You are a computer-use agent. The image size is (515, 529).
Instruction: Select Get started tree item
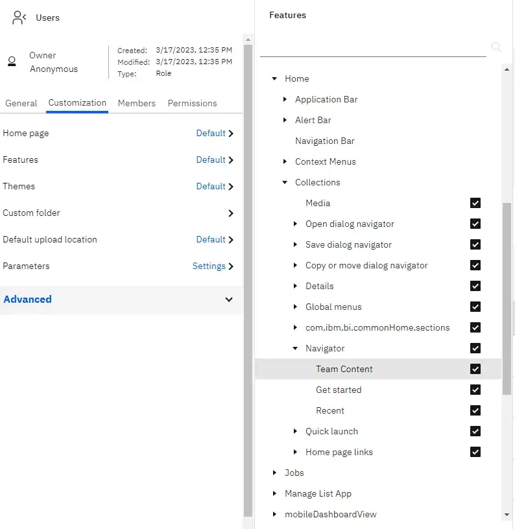(339, 390)
